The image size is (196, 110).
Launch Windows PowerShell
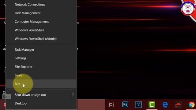tap(41, 30)
